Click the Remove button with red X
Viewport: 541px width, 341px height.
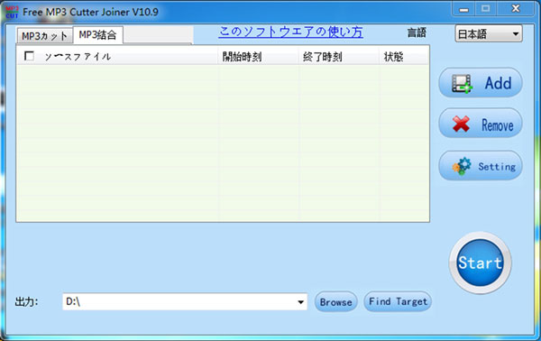point(481,124)
